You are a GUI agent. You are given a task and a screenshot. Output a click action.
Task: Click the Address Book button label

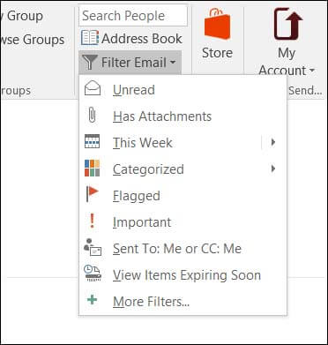[142, 39]
